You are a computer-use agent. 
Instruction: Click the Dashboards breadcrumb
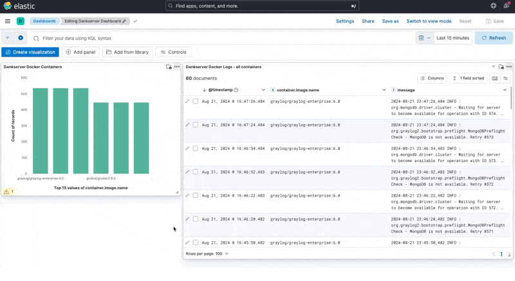44,21
